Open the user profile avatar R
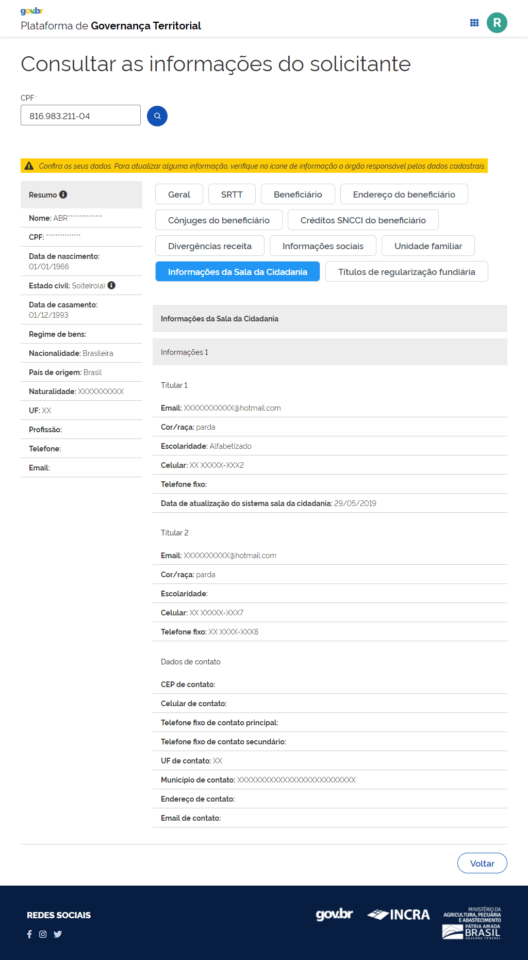The image size is (528, 960). [497, 23]
